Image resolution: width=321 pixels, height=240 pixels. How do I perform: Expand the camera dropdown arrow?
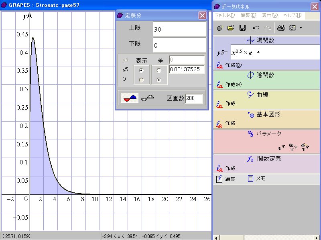(301, 28)
